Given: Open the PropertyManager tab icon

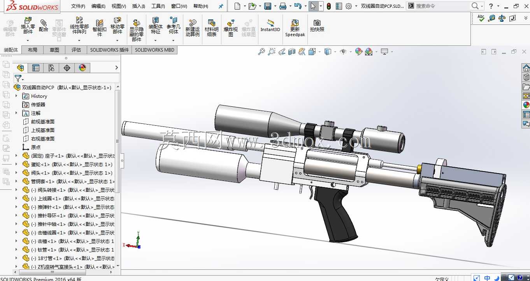Looking at the screenshot, I should 36,68.
